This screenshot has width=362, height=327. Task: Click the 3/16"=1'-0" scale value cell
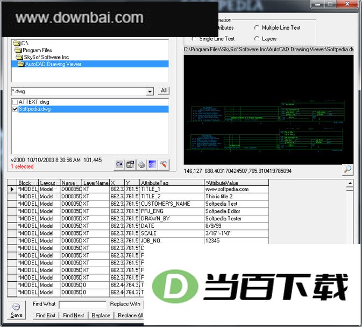click(x=237, y=233)
